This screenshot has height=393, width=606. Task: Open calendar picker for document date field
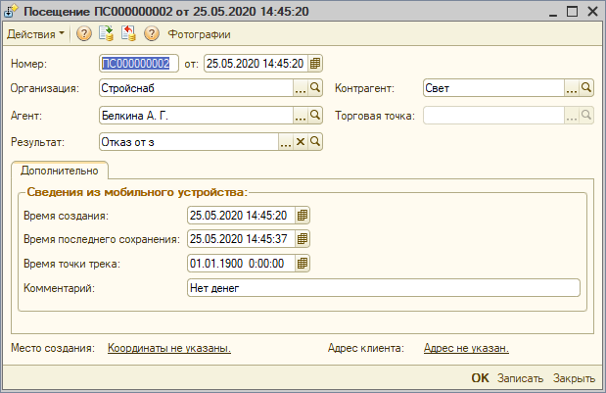pos(315,64)
